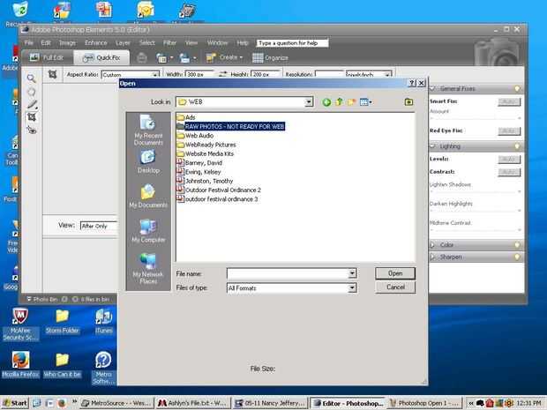Open Mozilla Firefox desktop icon
The image size is (547, 410).
pos(20,365)
